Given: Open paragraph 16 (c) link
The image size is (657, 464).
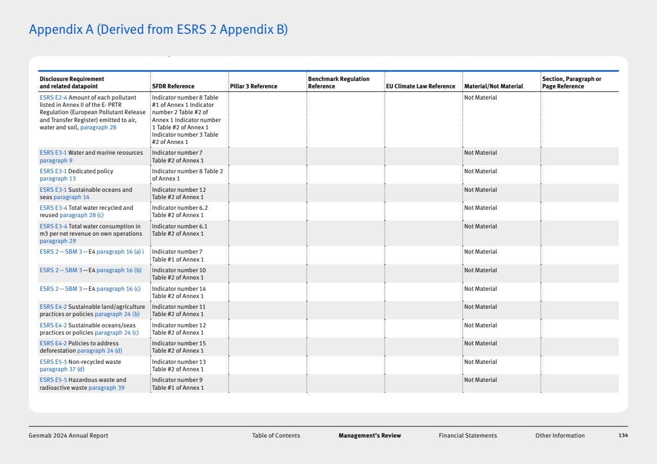Looking at the screenshot, I should [118, 289].
